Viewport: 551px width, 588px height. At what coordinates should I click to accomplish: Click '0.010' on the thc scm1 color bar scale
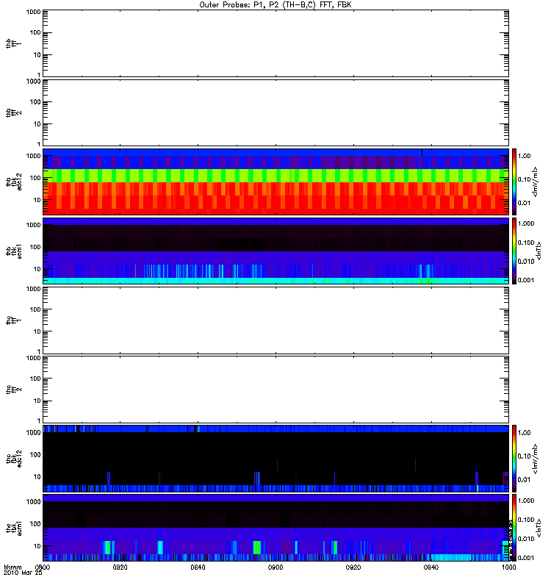click(x=526, y=539)
